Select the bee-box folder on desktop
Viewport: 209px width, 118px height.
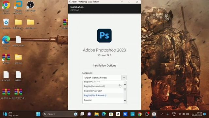[x=18, y=59]
